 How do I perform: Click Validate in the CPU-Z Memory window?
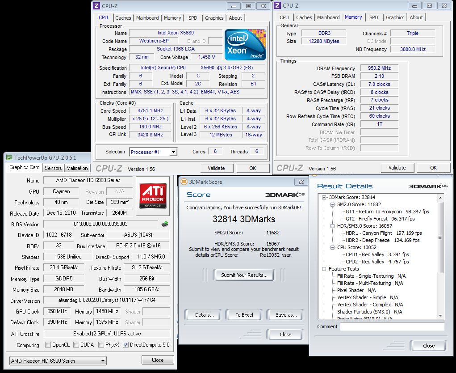click(397, 168)
